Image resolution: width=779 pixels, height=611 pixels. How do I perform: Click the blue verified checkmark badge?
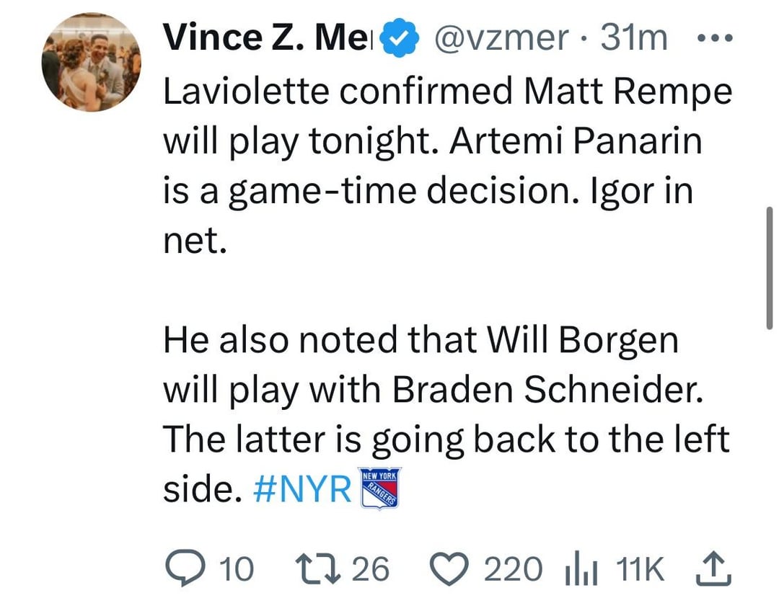click(397, 36)
